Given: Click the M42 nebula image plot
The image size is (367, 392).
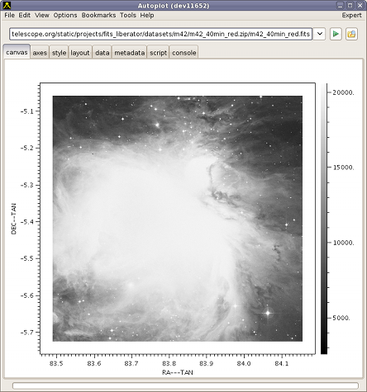Looking at the screenshot, I should tap(178, 219).
